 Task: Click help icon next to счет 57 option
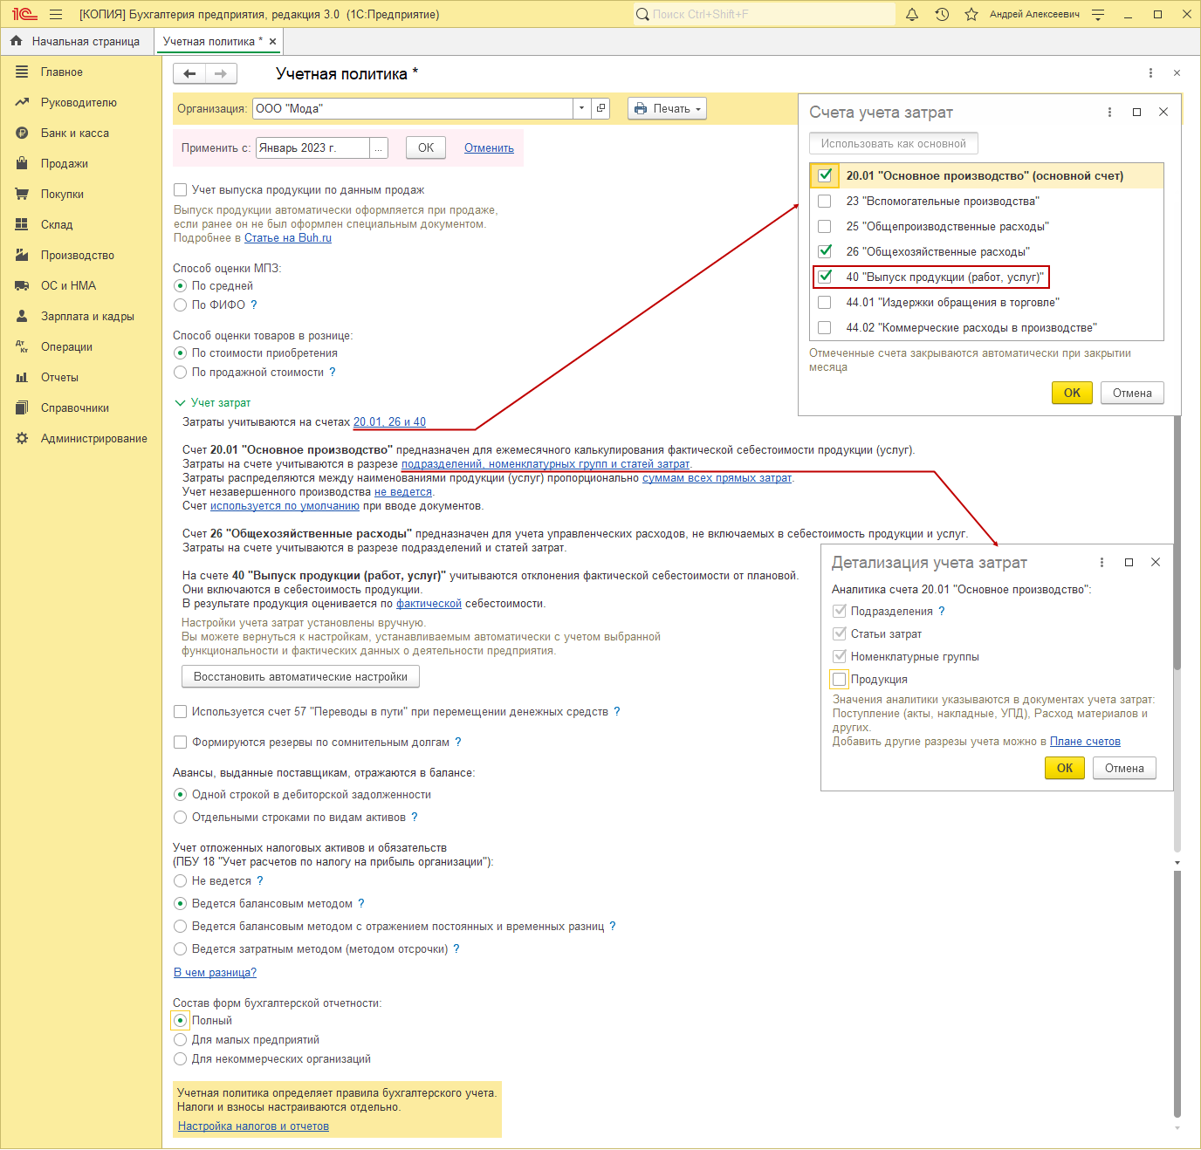pyautogui.click(x=617, y=711)
